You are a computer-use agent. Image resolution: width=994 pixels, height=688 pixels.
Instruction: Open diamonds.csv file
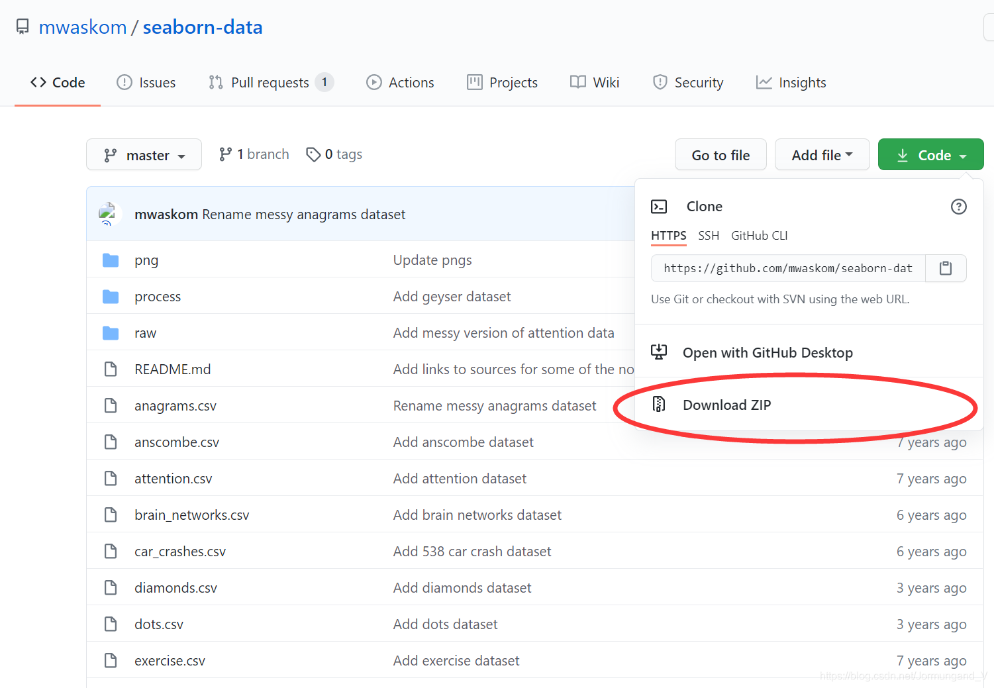pyautogui.click(x=176, y=588)
